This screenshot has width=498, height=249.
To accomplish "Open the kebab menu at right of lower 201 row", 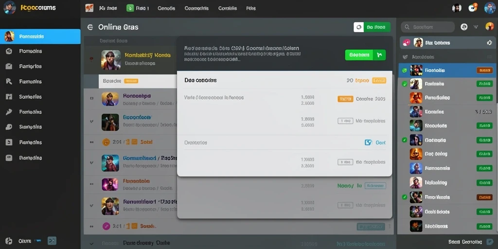I will coord(390,227).
